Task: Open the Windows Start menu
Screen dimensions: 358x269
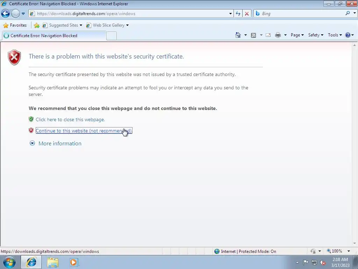Action: click(9, 262)
